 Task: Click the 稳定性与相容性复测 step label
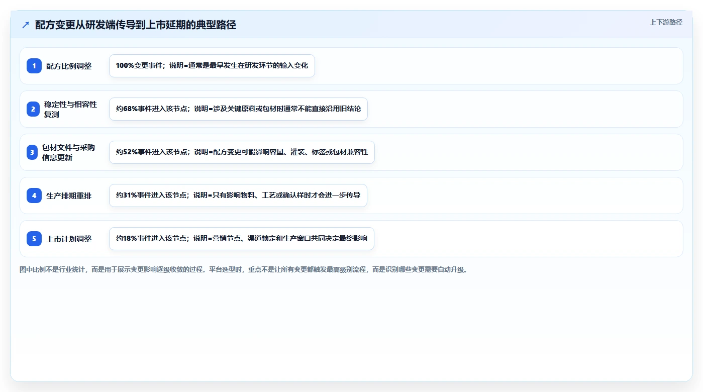[x=70, y=109]
